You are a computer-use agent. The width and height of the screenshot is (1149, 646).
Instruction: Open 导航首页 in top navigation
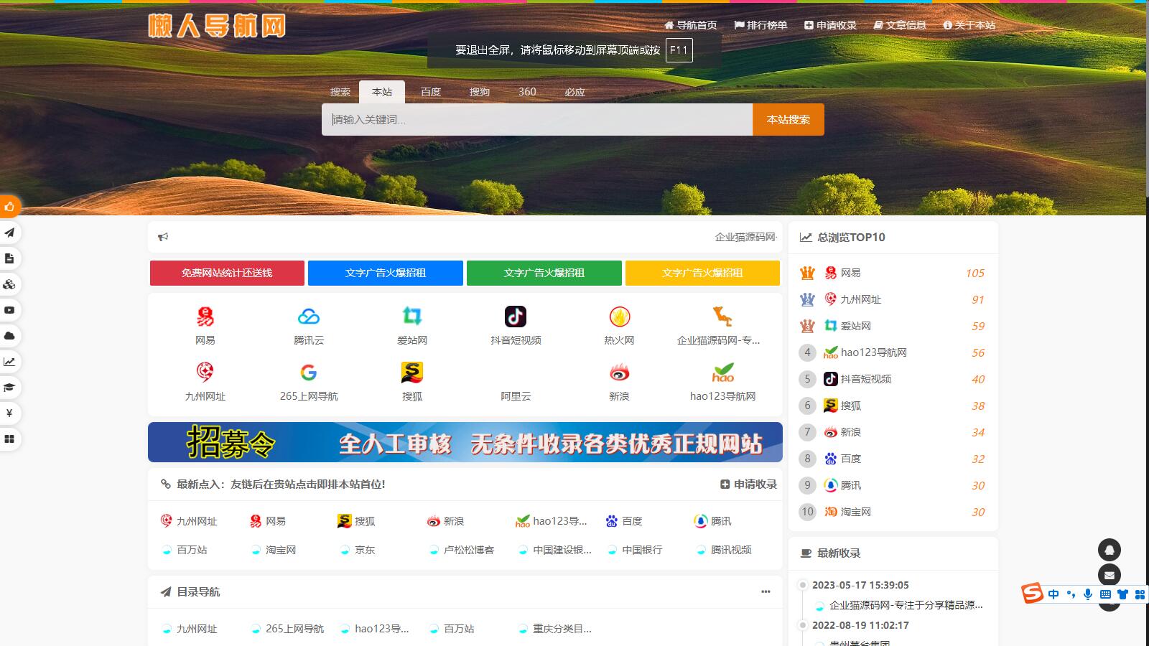click(x=691, y=25)
